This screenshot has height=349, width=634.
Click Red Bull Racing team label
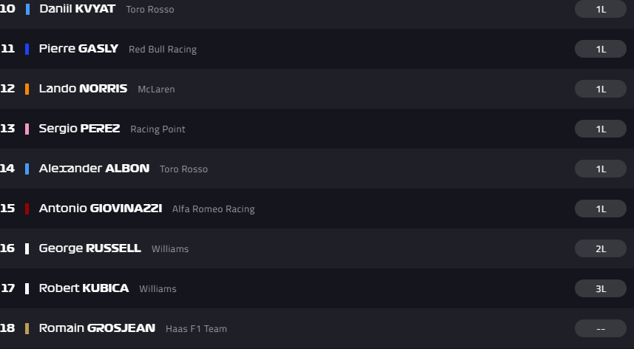[x=163, y=50]
